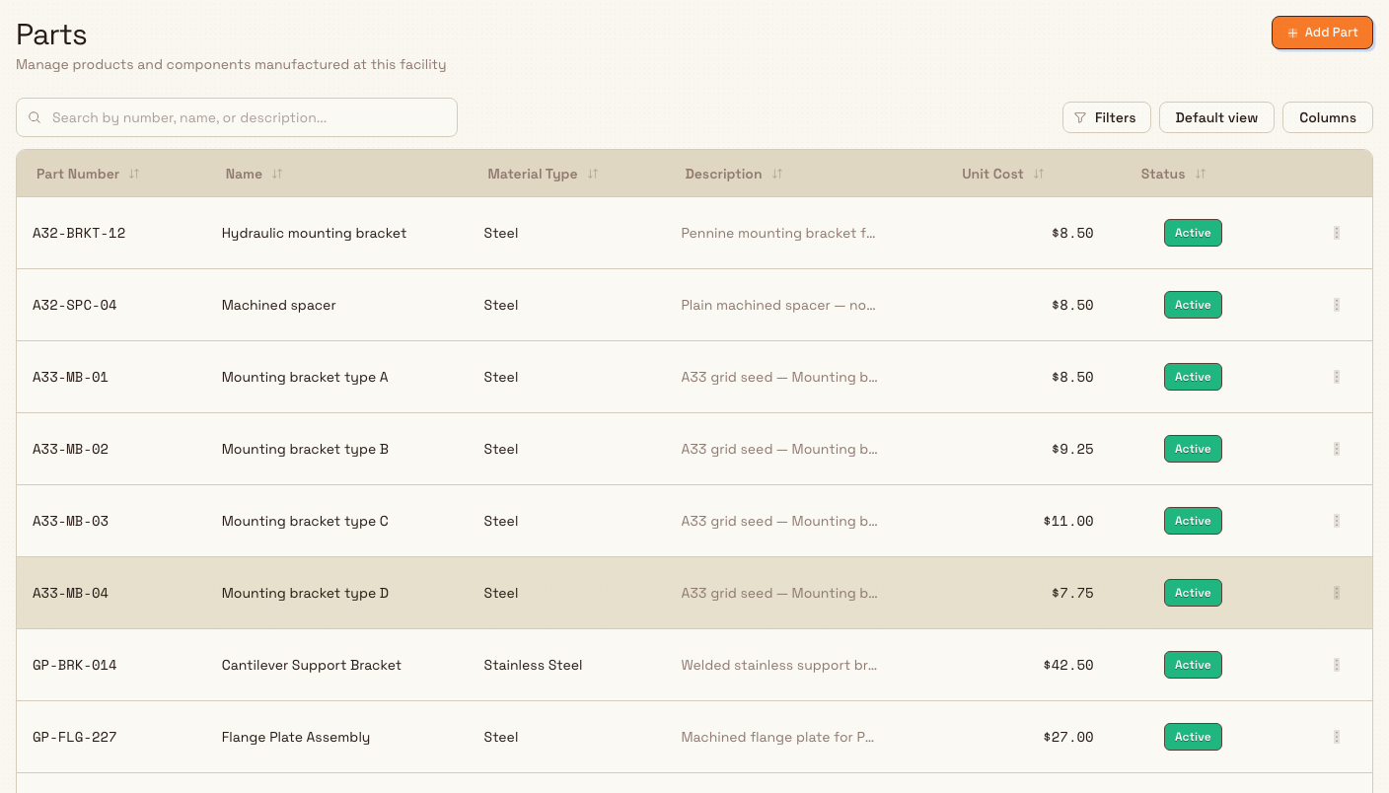Click the Status column header text
Screen dimensions: 1389x793
1163,174
